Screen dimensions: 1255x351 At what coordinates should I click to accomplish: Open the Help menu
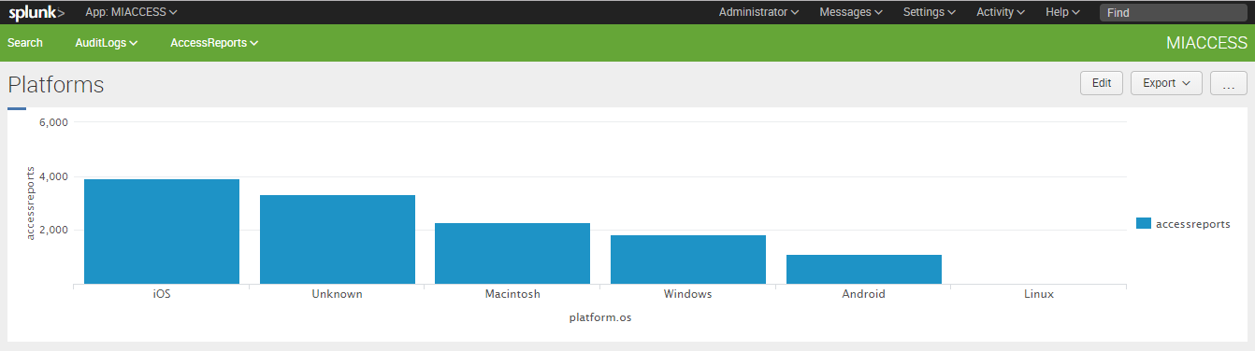[1062, 12]
